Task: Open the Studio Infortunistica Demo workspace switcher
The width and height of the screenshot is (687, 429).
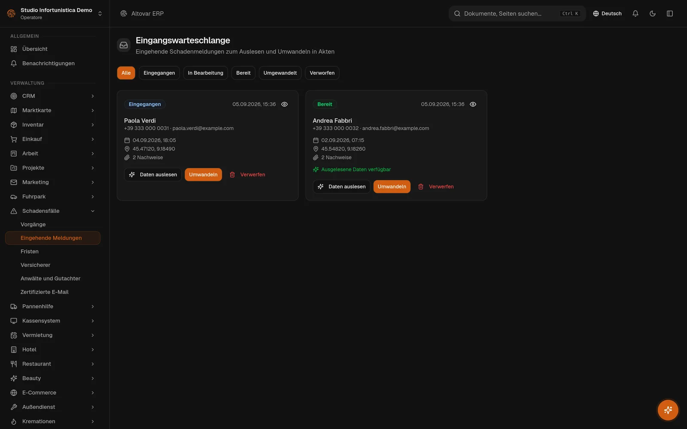Action: click(x=55, y=14)
